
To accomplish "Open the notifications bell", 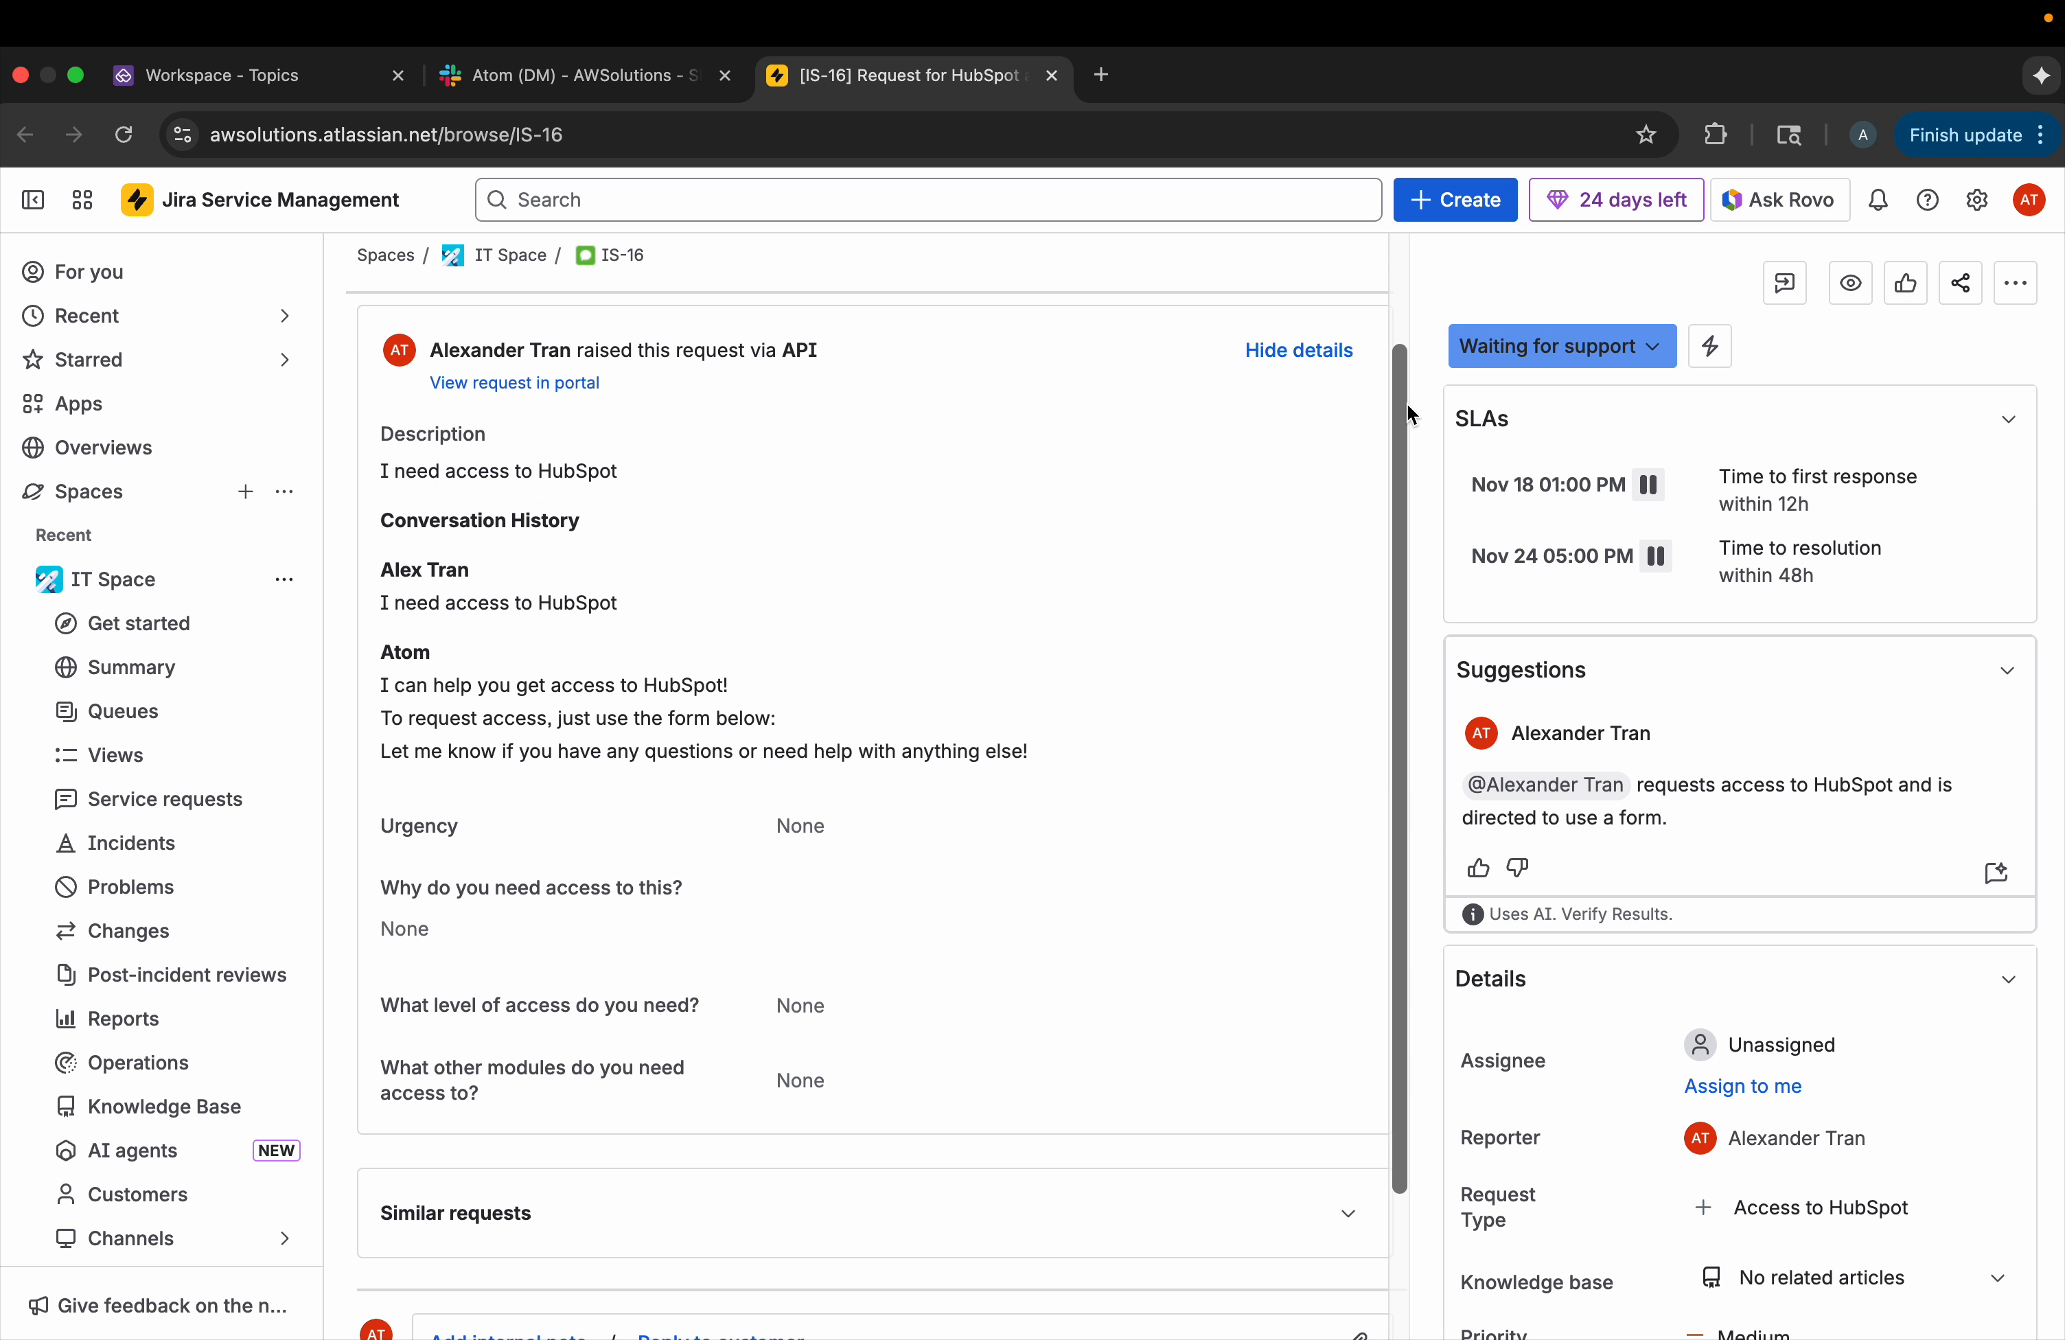I will [1878, 200].
